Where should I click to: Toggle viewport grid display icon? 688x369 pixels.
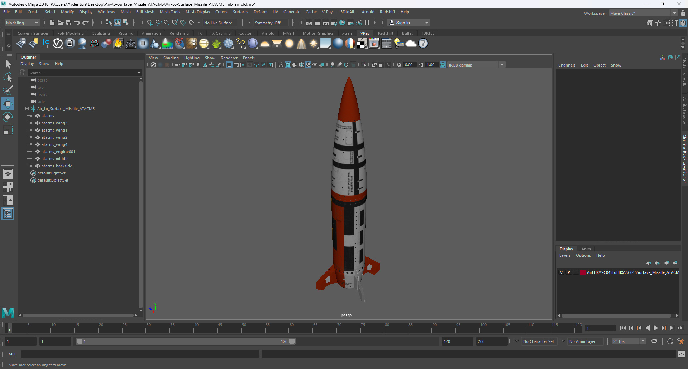click(x=229, y=65)
